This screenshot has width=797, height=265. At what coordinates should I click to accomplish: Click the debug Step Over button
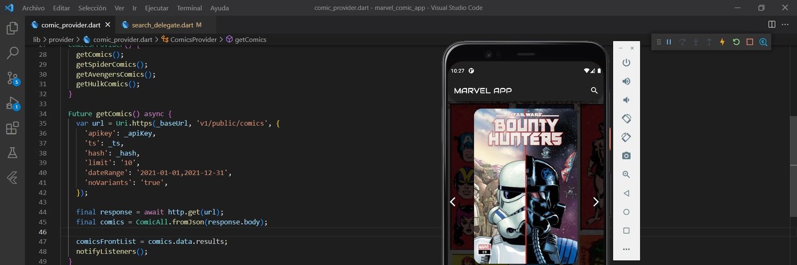(682, 42)
